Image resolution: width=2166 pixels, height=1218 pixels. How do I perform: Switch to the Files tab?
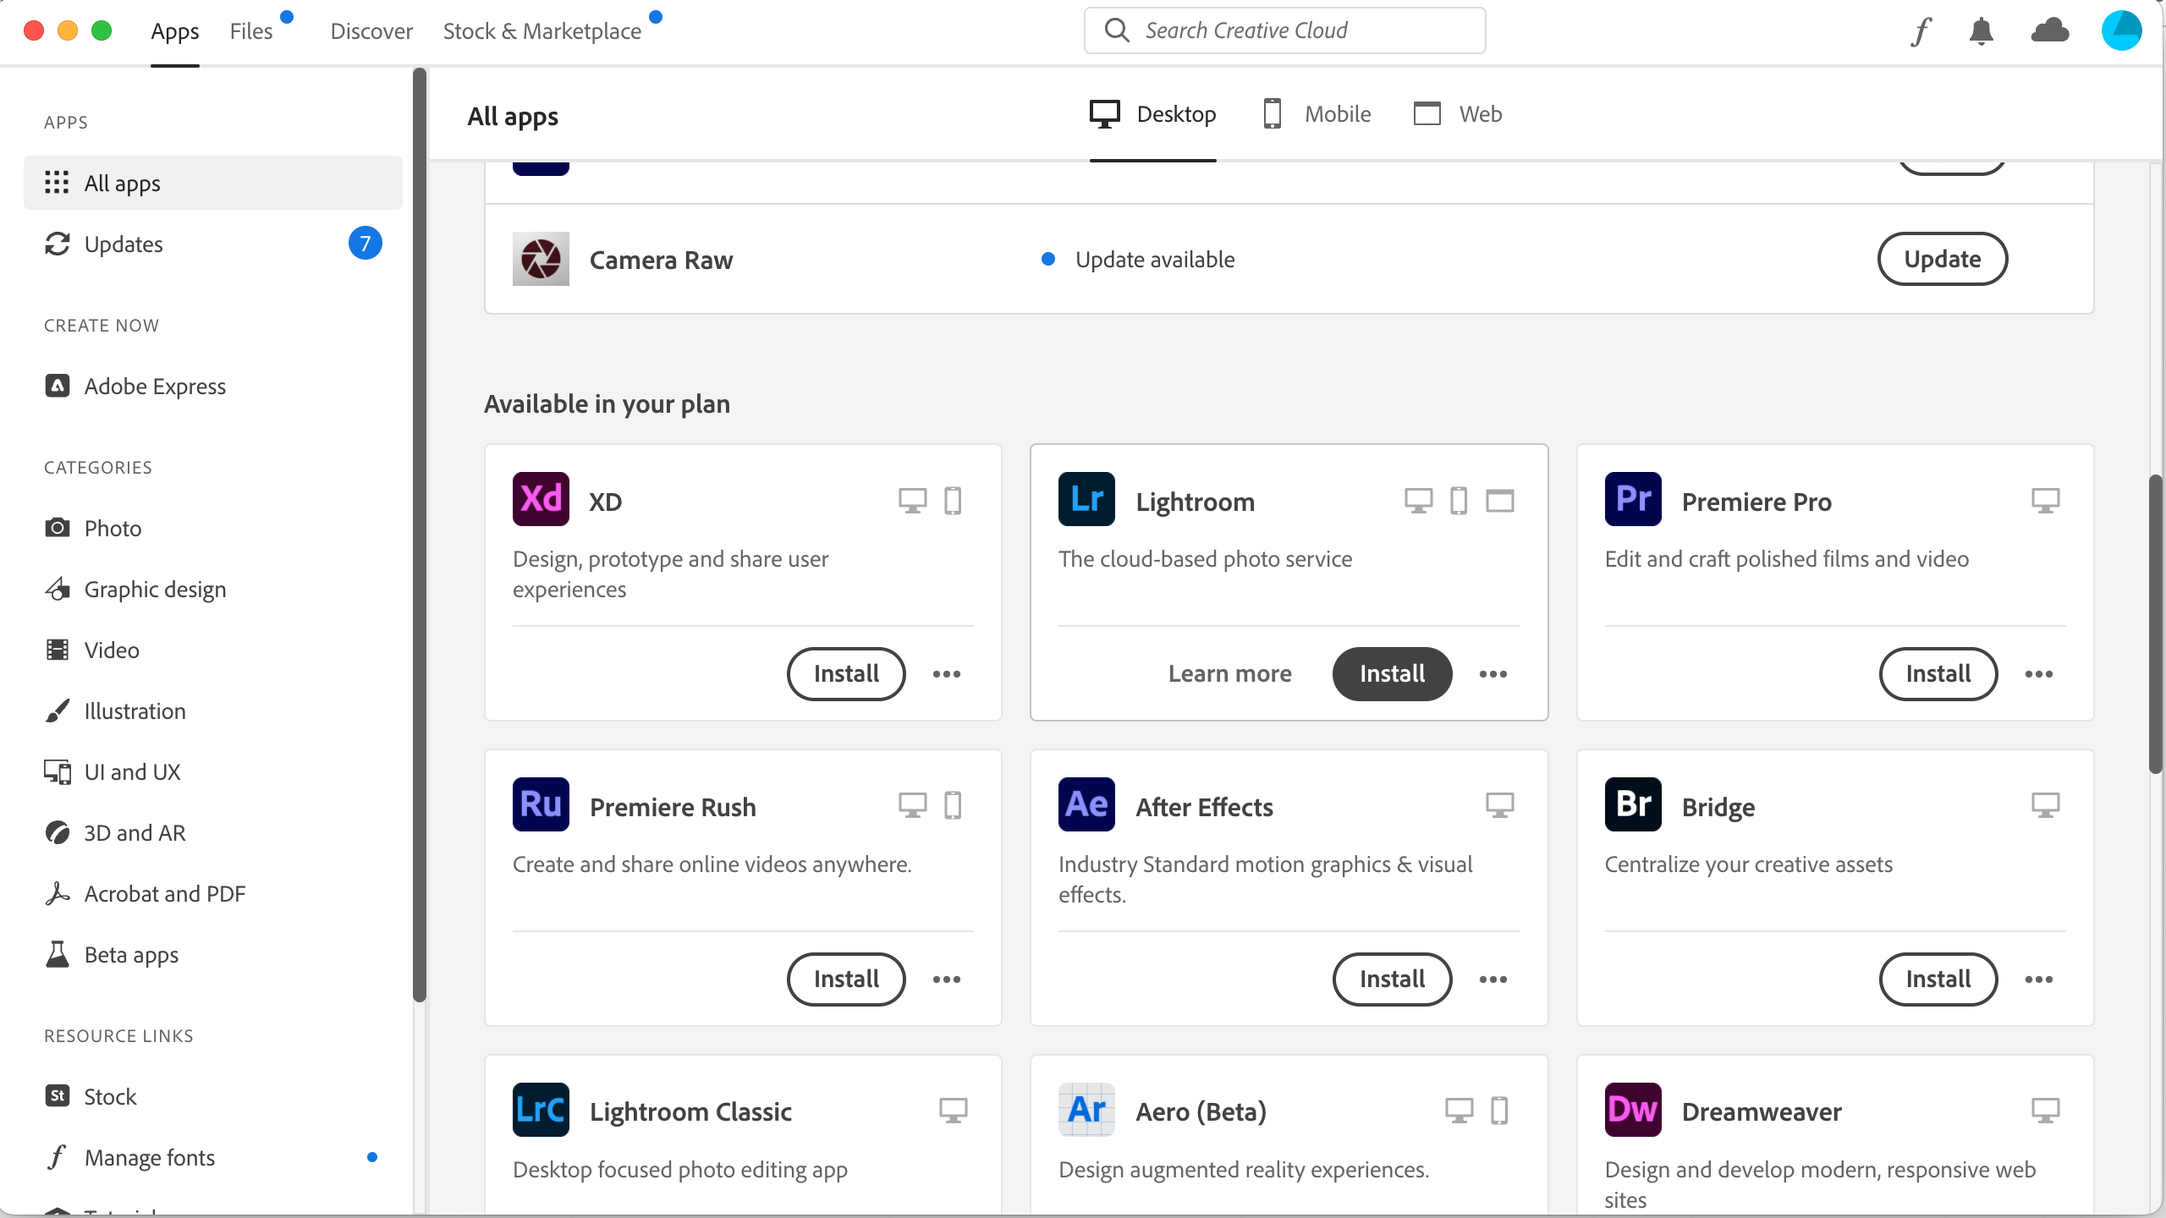coord(251,31)
